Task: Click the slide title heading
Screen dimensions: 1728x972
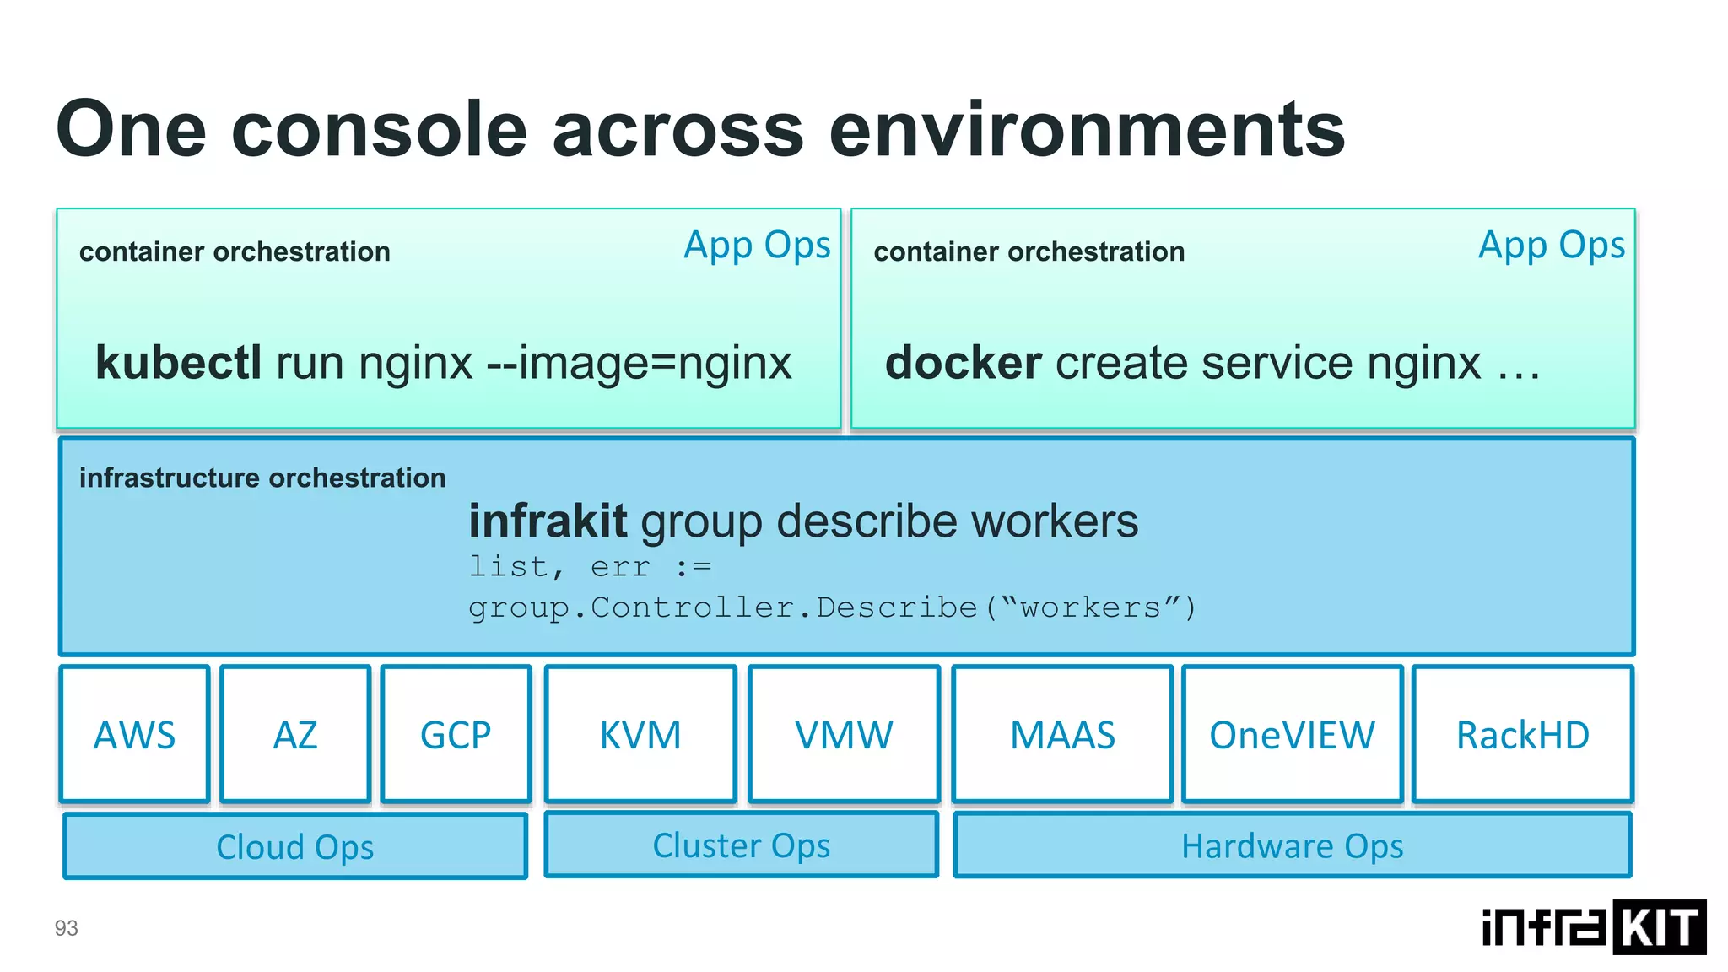Action: tap(700, 129)
